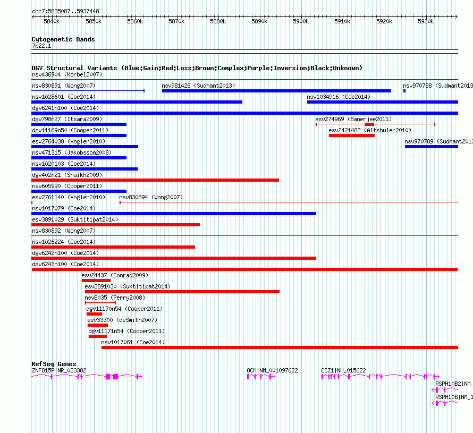Open the dgv11169n54 (Cooper2011) label
This screenshot has width=473, height=433.
(70, 130)
